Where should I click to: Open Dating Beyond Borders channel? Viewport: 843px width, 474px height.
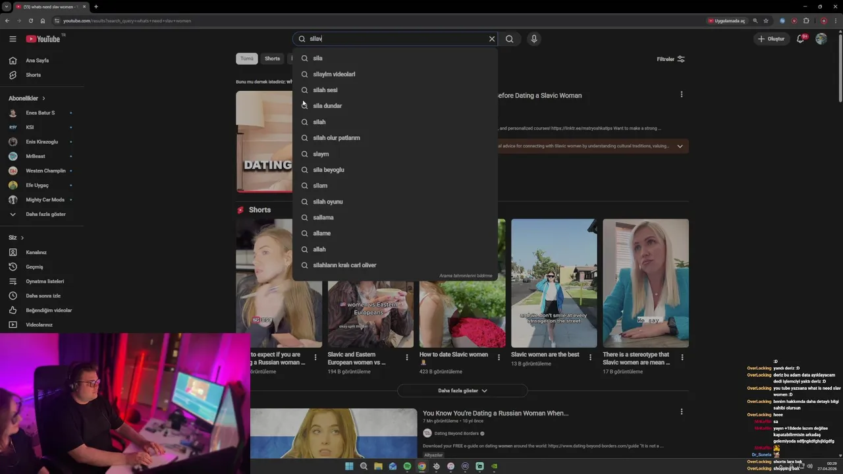456,433
